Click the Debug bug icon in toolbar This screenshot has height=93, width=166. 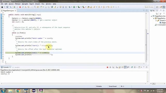(70, 7)
